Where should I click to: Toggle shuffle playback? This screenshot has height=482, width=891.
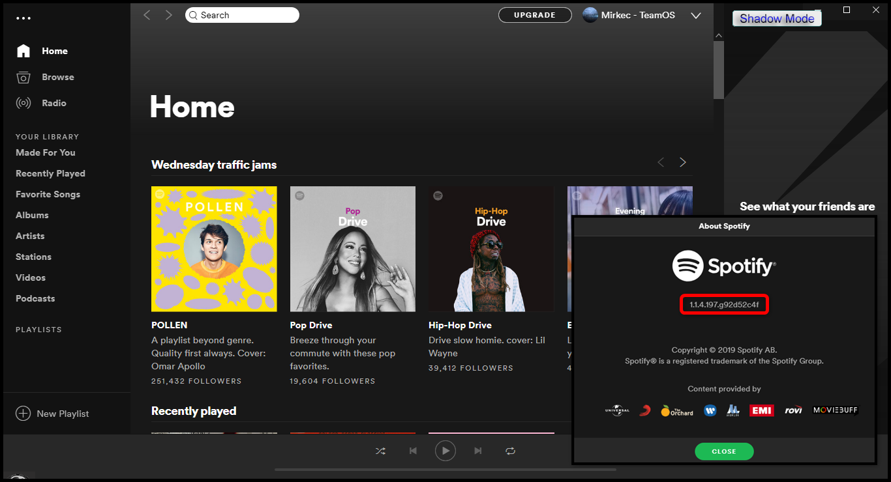[381, 451]
